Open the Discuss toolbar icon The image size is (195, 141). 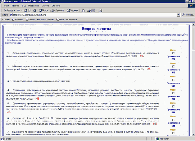pyautogui.click(x=100, y=10)
